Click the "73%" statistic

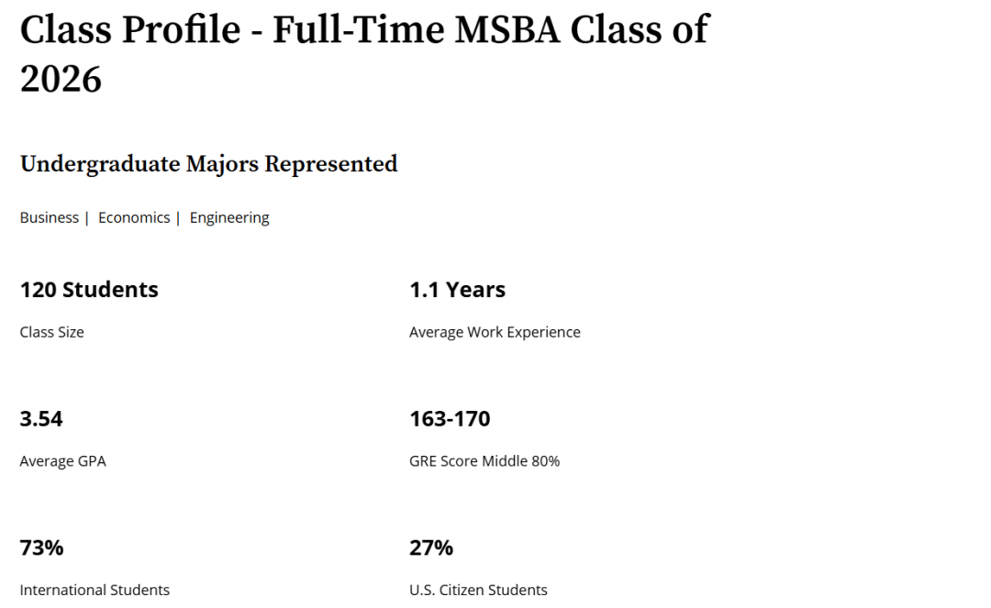tap(41, 548)
